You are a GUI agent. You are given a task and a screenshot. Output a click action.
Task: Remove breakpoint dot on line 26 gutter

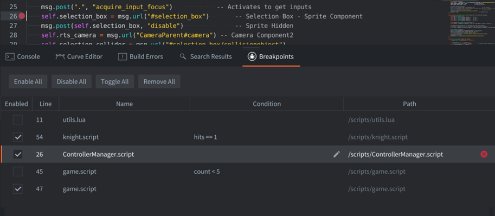(x=22, y=16)
